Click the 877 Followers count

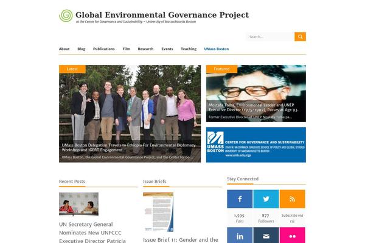(x=266, y=218)
